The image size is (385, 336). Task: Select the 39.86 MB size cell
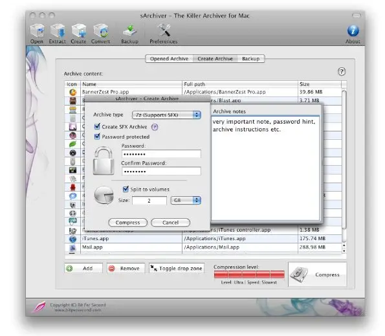point(320,92)
